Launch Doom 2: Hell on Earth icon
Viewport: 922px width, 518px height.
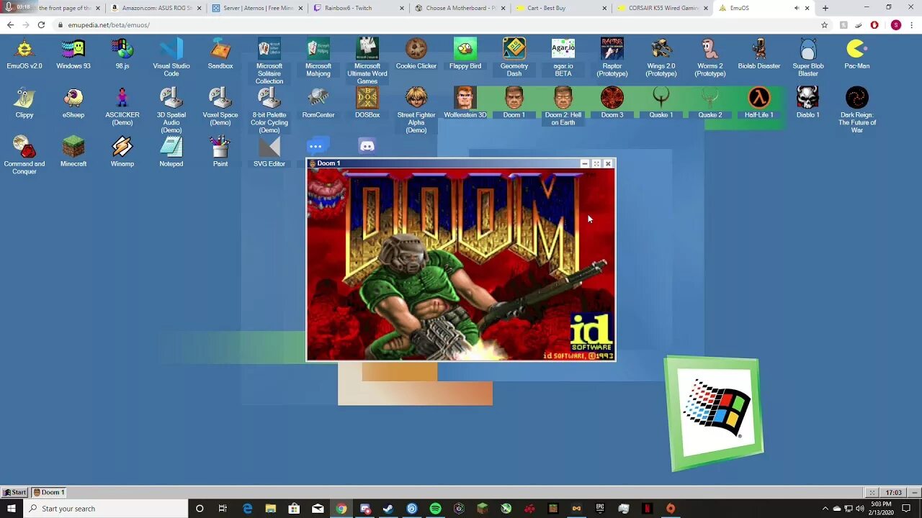click(563, 106)
